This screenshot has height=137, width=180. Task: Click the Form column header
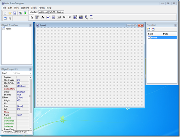coord(154,34)
